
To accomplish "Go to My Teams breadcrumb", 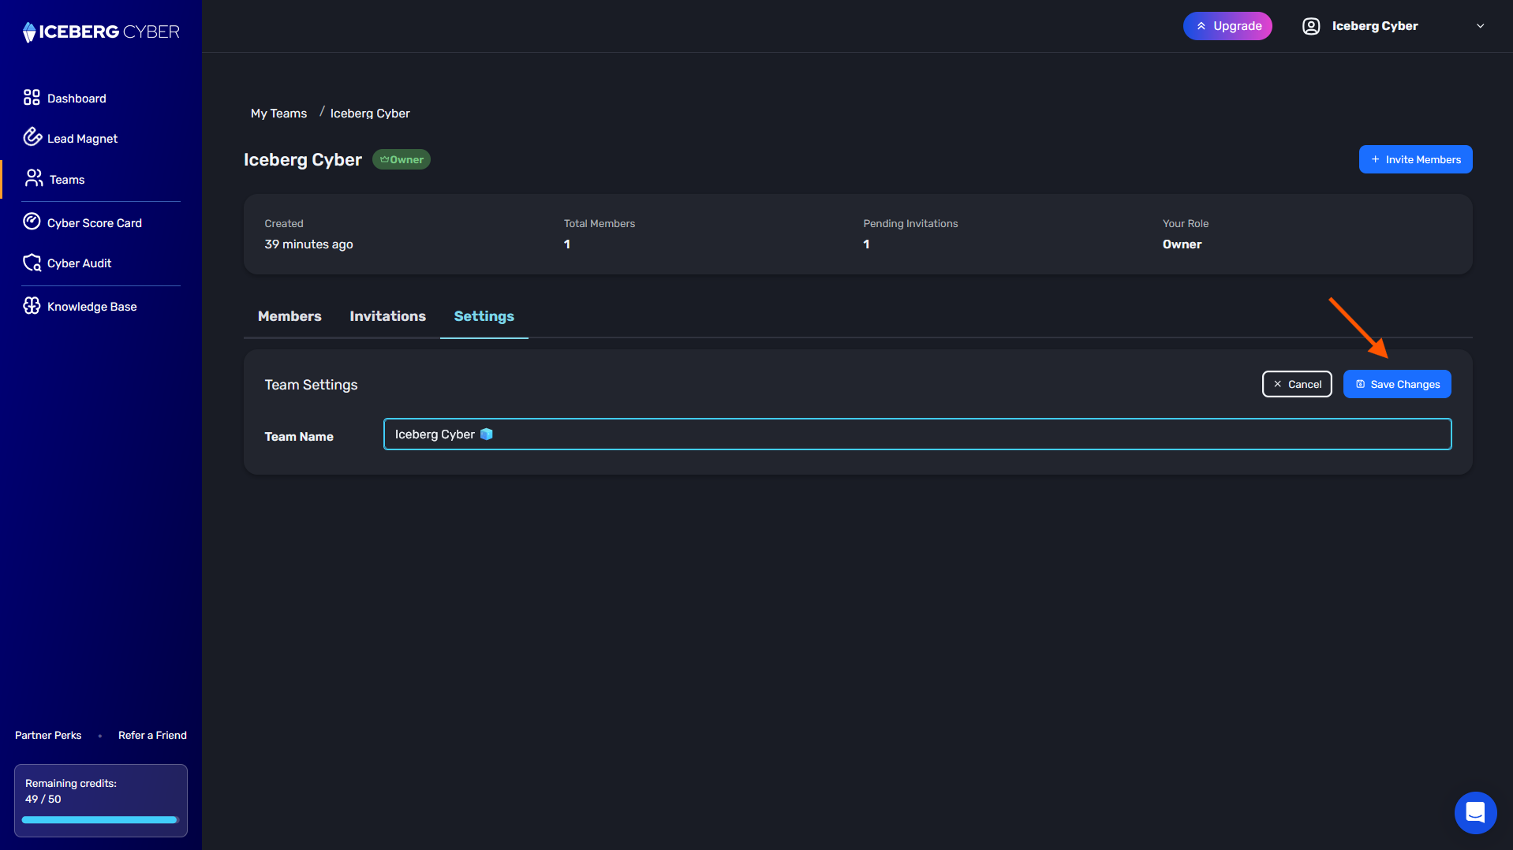I will click(279, 114).
